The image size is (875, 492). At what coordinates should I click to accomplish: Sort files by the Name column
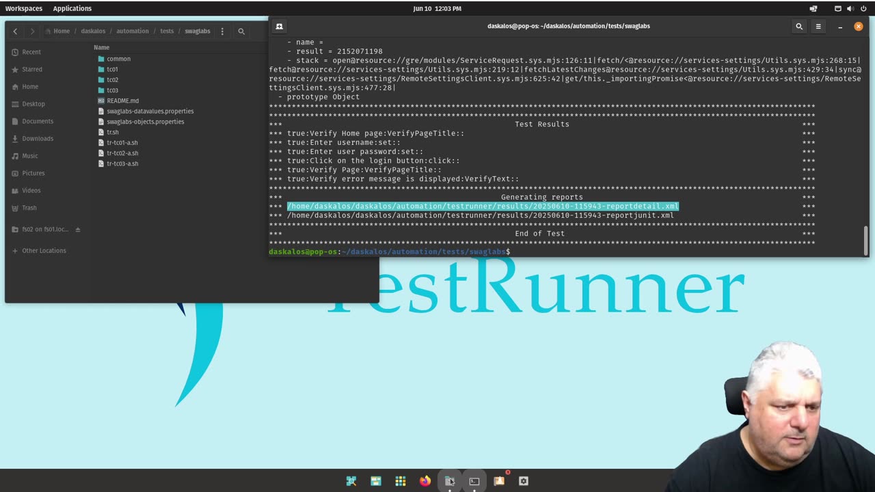(x=102, y=47)
